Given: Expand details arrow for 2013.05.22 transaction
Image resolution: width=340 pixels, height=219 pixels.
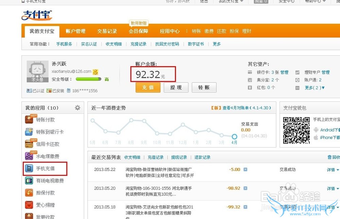Looking at the screenshot, I should [x=245, y=170].
